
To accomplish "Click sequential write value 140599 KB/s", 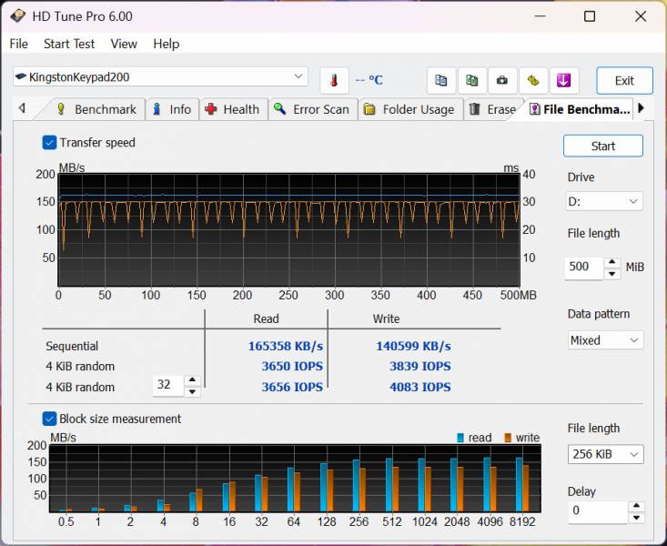I will coord(413,346).
